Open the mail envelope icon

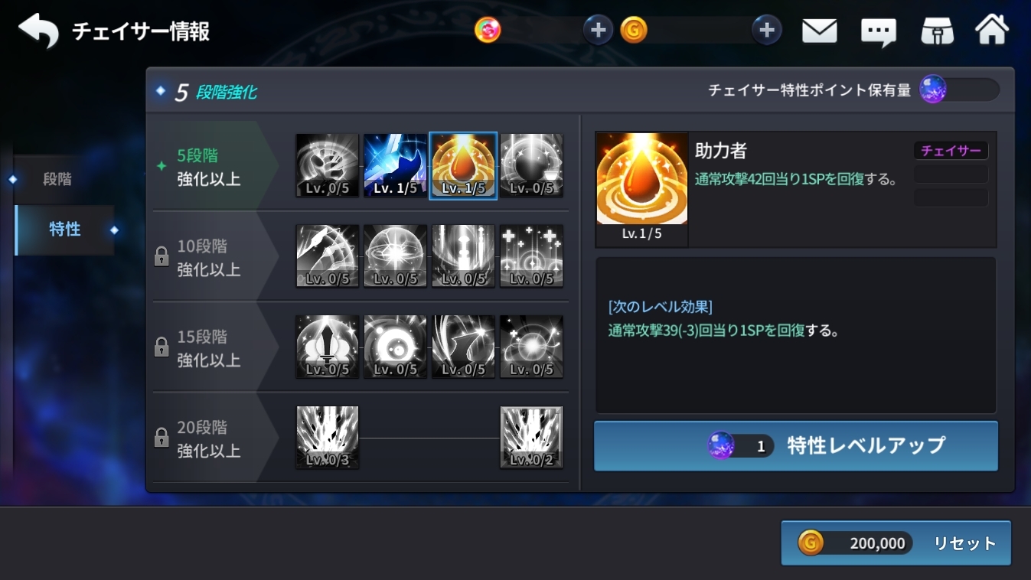(819, 31)
